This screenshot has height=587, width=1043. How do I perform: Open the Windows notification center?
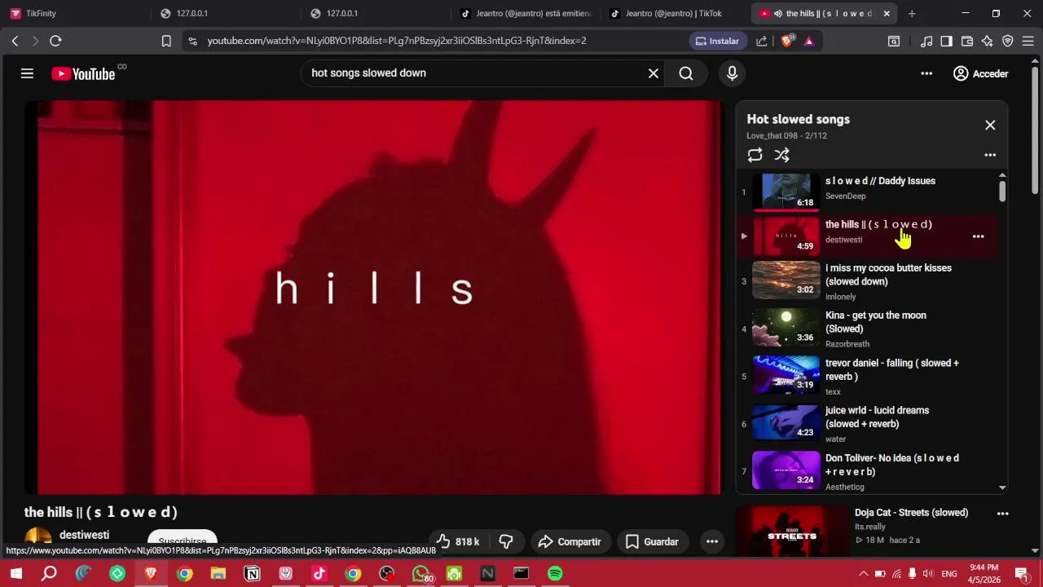1022,574
